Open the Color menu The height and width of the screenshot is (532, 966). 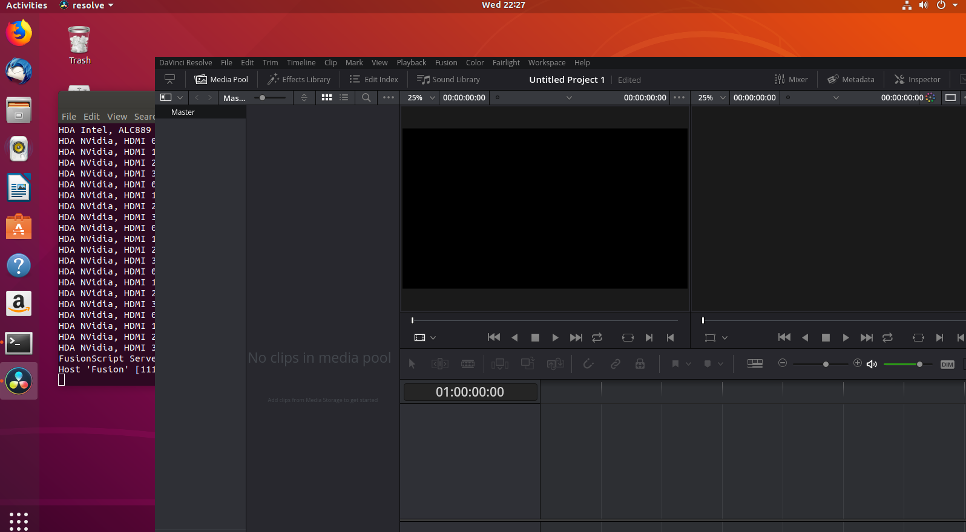point(475,62)
